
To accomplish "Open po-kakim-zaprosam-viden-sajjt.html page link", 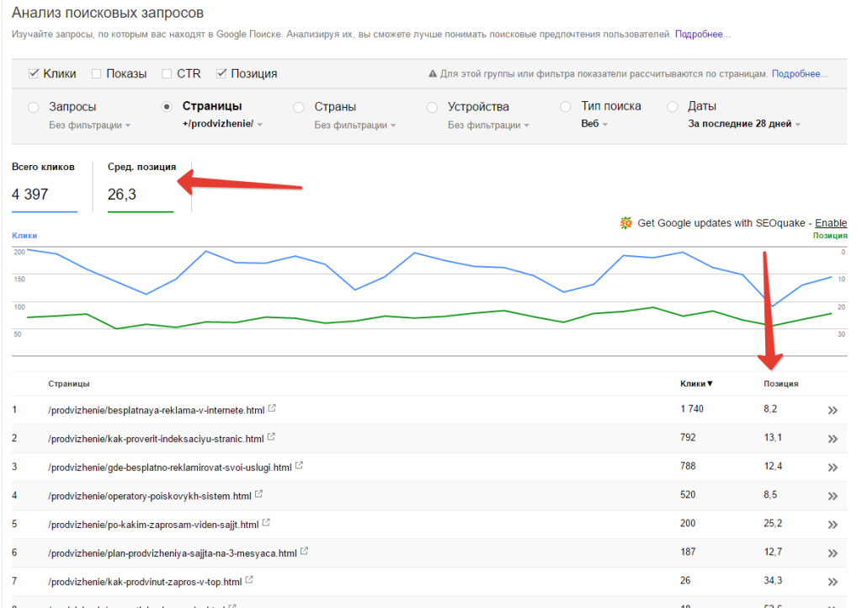I will coord(153,525).
